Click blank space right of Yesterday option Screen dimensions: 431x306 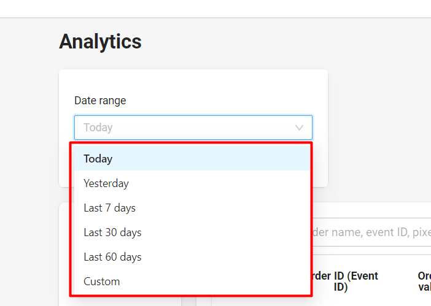tap(220, 183)
